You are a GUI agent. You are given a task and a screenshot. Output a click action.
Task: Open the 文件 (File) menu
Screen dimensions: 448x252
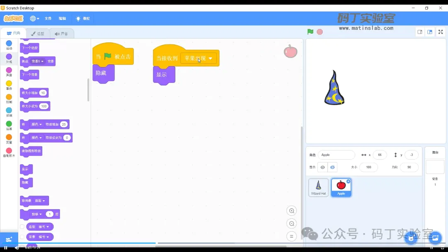pyautogui.click(x=48, y=18)
